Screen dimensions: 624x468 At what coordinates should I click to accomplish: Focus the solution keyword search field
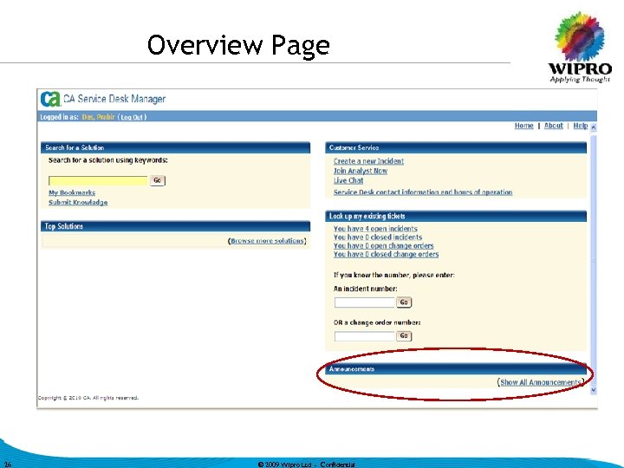point(98,180)
